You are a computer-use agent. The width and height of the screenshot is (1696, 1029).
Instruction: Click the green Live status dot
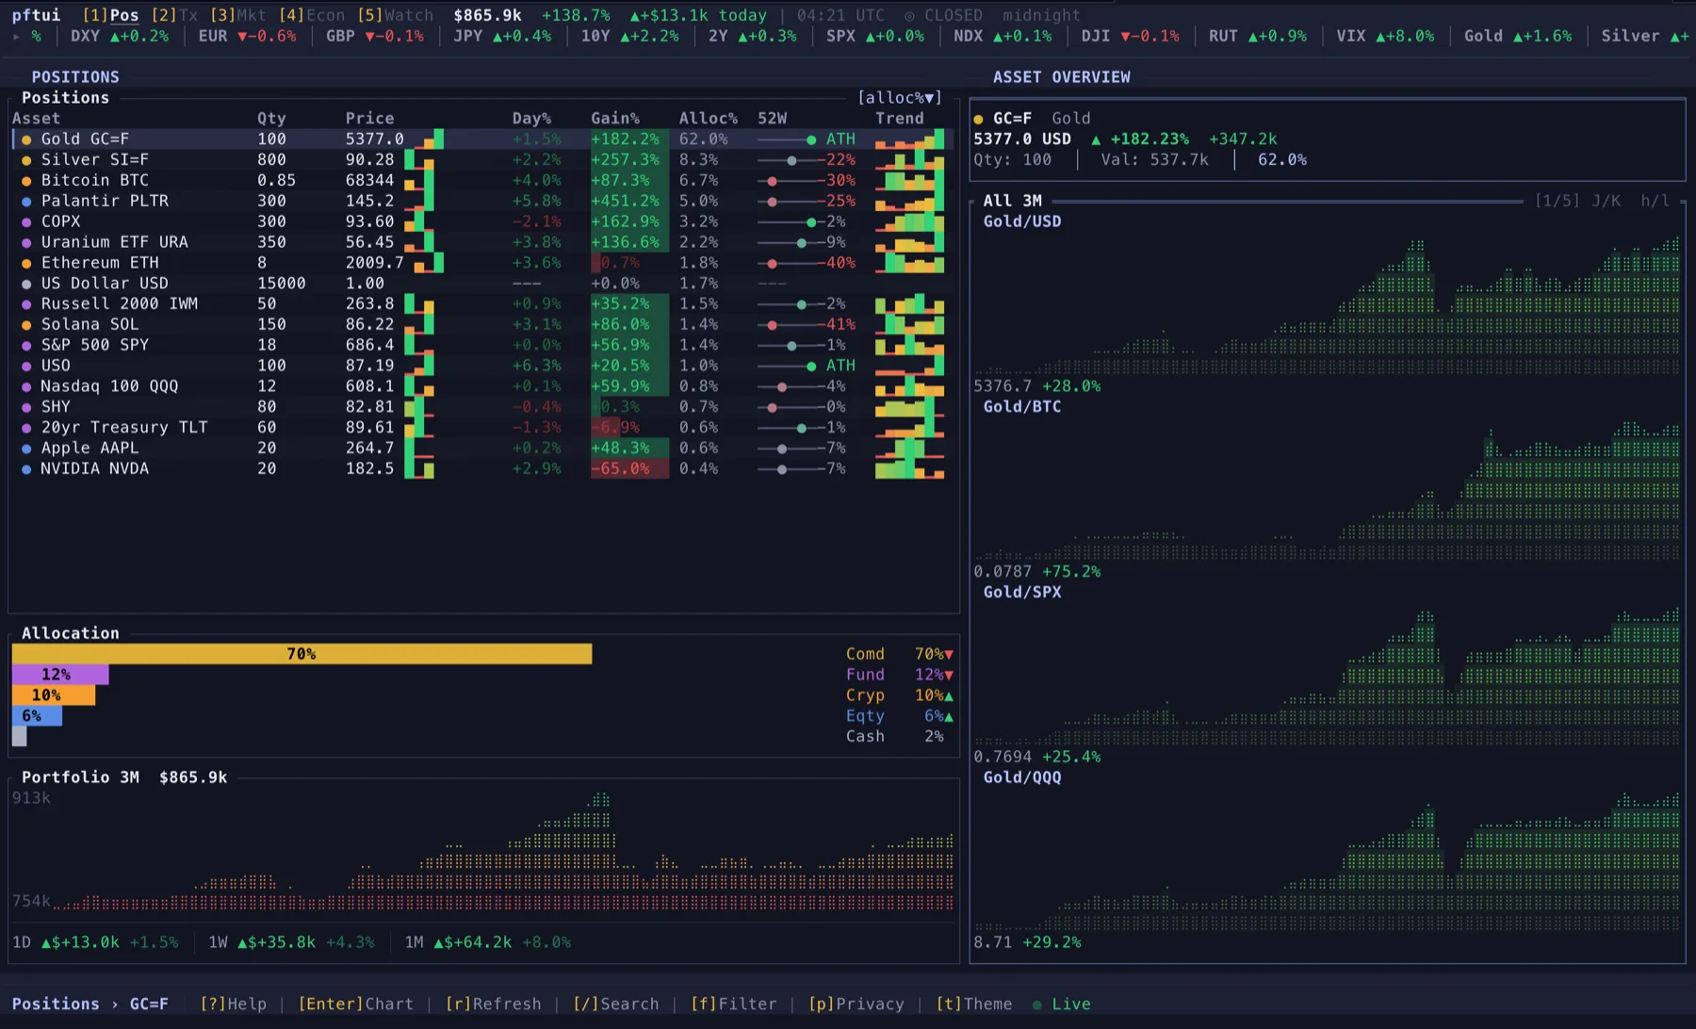[x=1037, y=1004]
